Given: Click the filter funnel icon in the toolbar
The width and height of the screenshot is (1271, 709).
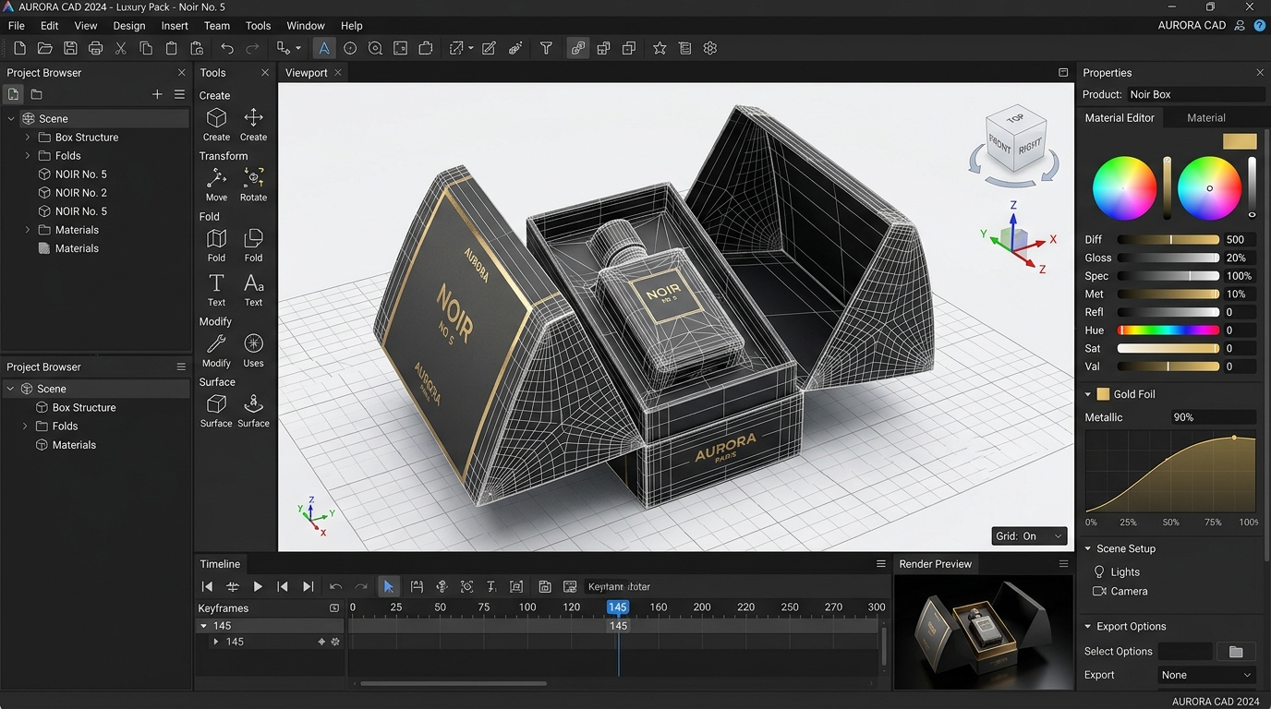Looking at the screenshot, I should tap(546, 48).
